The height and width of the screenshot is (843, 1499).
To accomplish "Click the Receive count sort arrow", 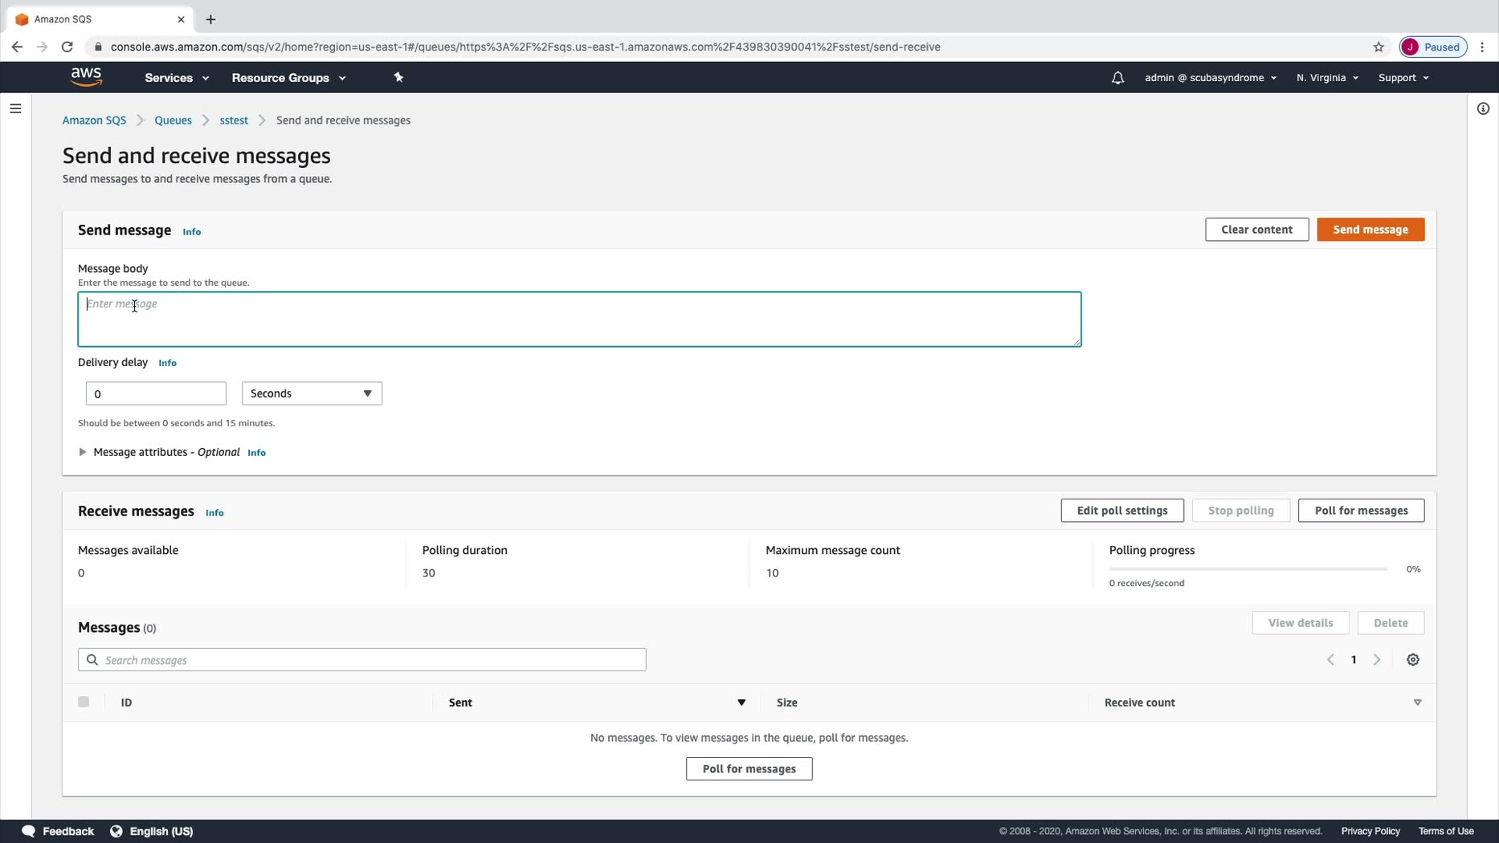I will pos(1418,702).
